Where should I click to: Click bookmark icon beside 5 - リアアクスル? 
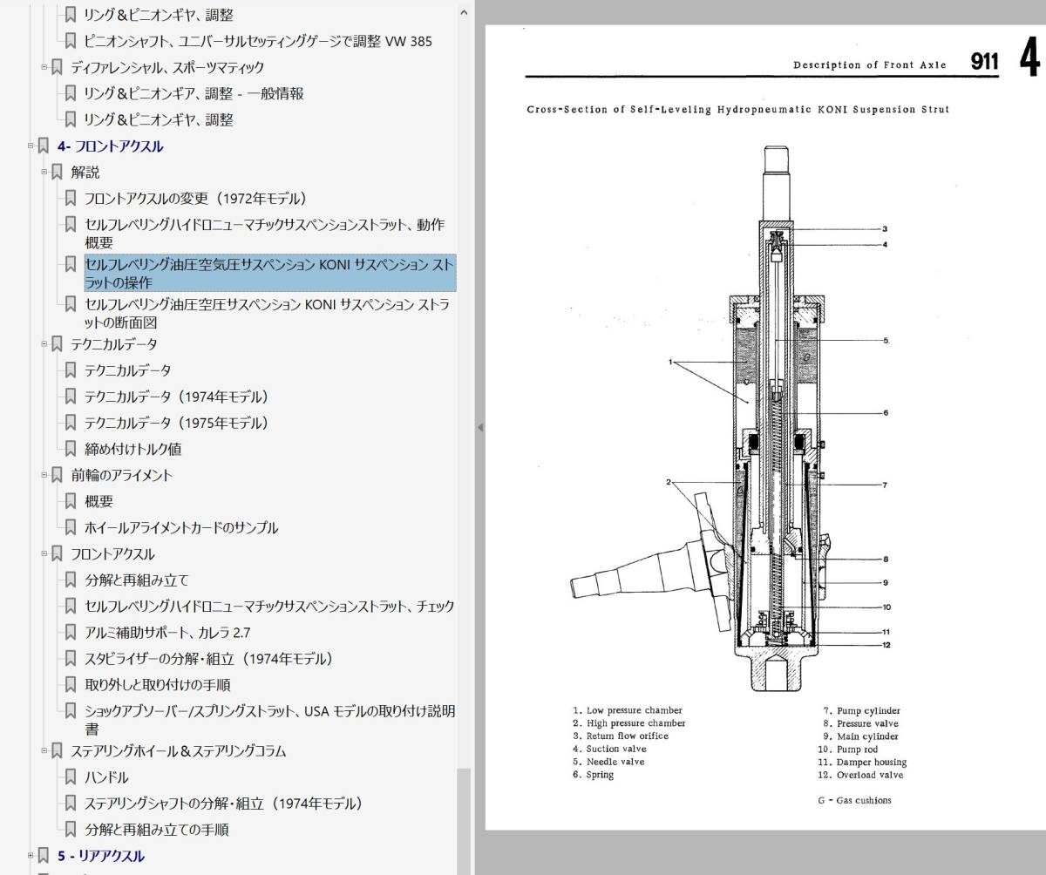[x=44, y=856]
